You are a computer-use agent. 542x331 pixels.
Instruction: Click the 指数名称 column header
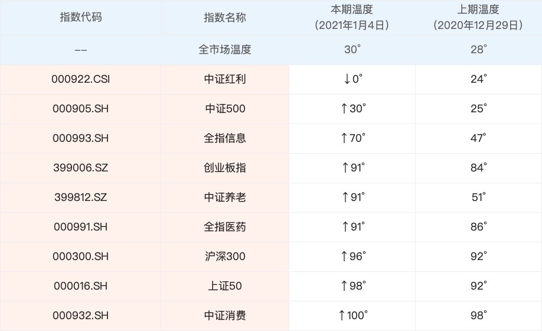[x=224, y=17]
